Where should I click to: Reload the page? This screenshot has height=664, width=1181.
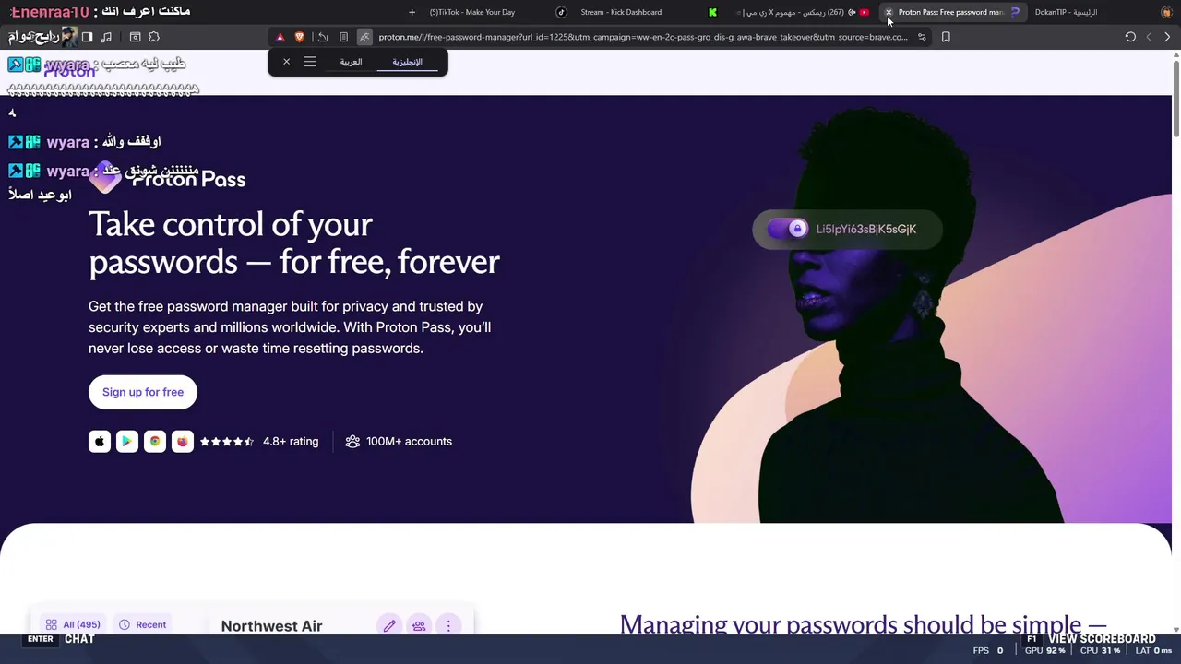pos(1130,37)
